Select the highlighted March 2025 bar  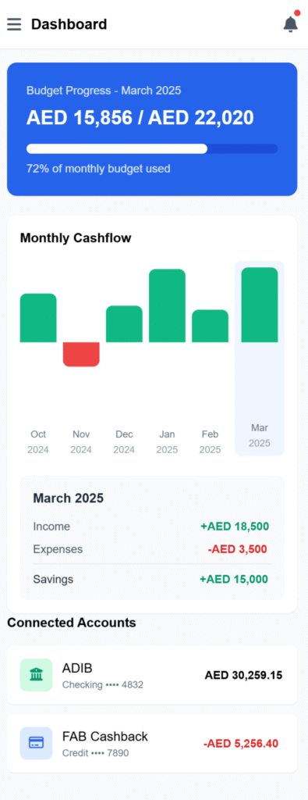pos(260,305)
